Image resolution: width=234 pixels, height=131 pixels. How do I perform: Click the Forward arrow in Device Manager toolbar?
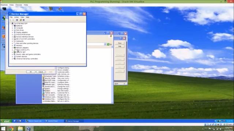point(13,20)
